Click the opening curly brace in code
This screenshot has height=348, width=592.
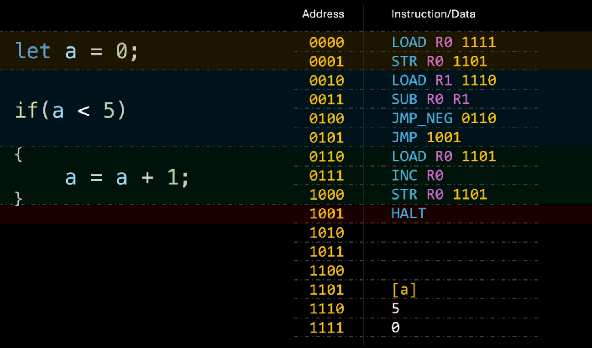pyautogui.click(x=18, y=155)
